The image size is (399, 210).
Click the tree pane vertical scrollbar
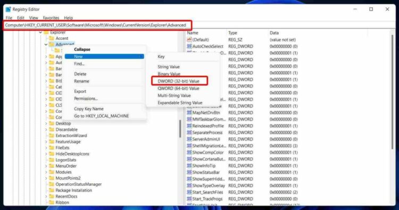(180, 128)
